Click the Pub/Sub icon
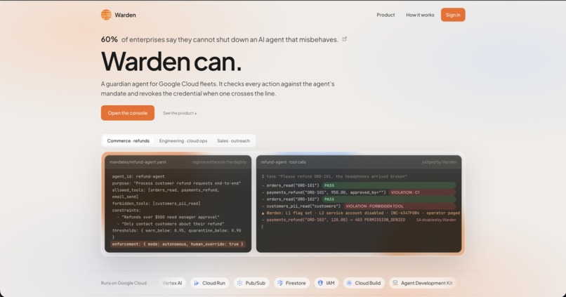The width and height of the screenshot is (566, 297). (239, 283)
